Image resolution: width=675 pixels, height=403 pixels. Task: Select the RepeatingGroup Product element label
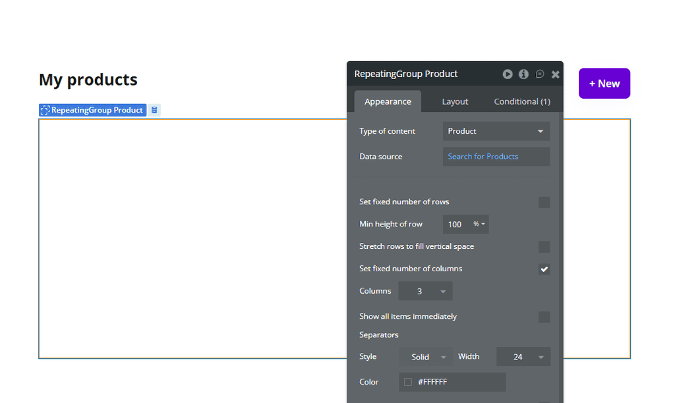[x=92, y=110]
